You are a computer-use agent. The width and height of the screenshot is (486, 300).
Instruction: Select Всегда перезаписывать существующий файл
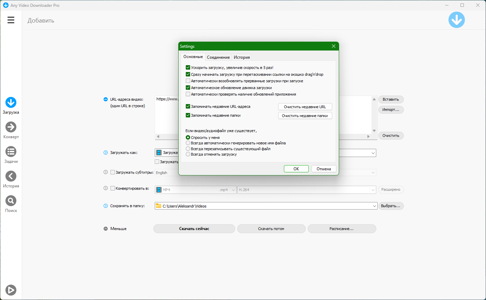tap(188, 149)
